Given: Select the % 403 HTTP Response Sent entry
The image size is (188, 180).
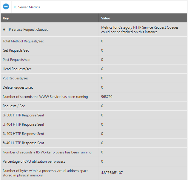Looking at the screenshot, I should coord(24,134).
